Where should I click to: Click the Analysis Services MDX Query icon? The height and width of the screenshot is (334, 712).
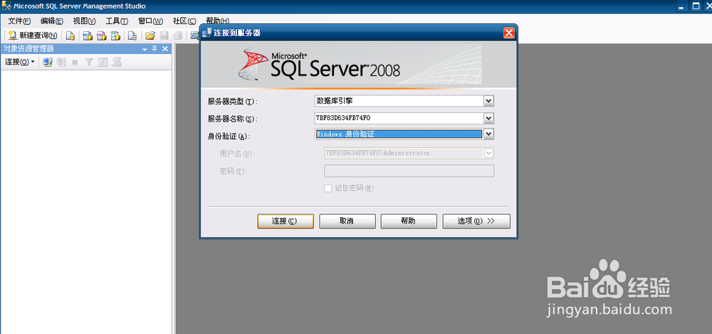[x=88, y=36]
